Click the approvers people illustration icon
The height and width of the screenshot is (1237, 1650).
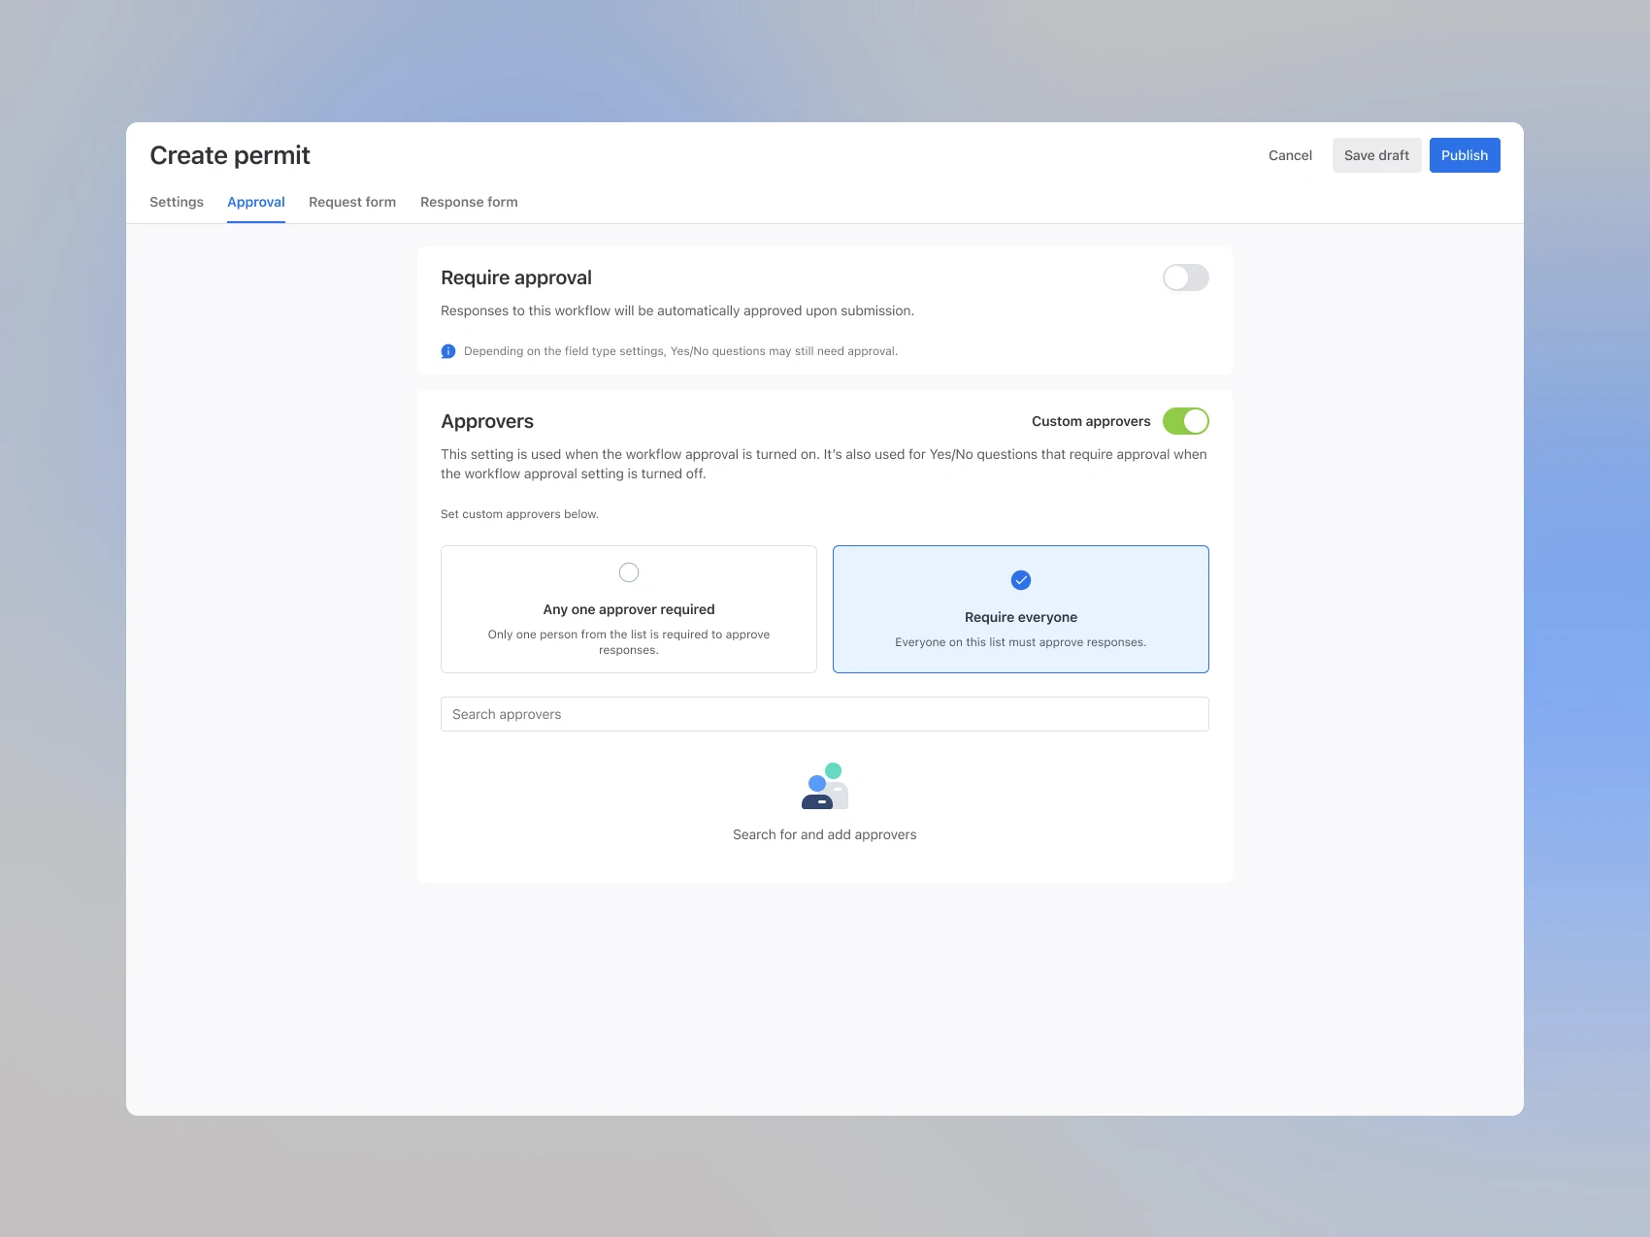click(x=824, y=786)
